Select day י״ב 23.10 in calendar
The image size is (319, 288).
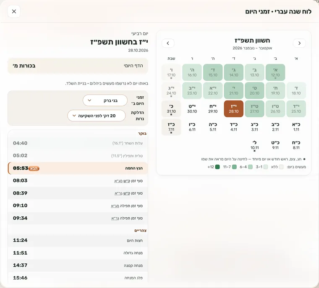tap(192, 90)
